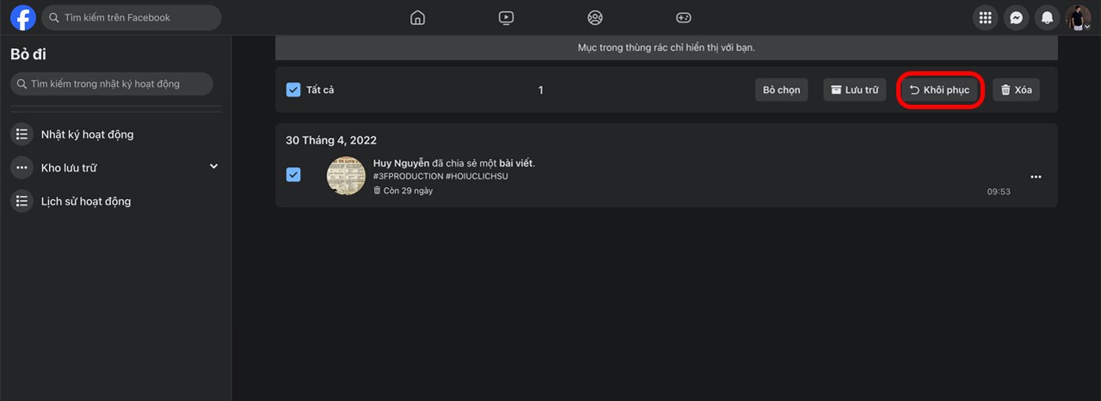Viewport: 1101px width, 401px height.
Task: Click the Facebook logo
Action: 22,17
